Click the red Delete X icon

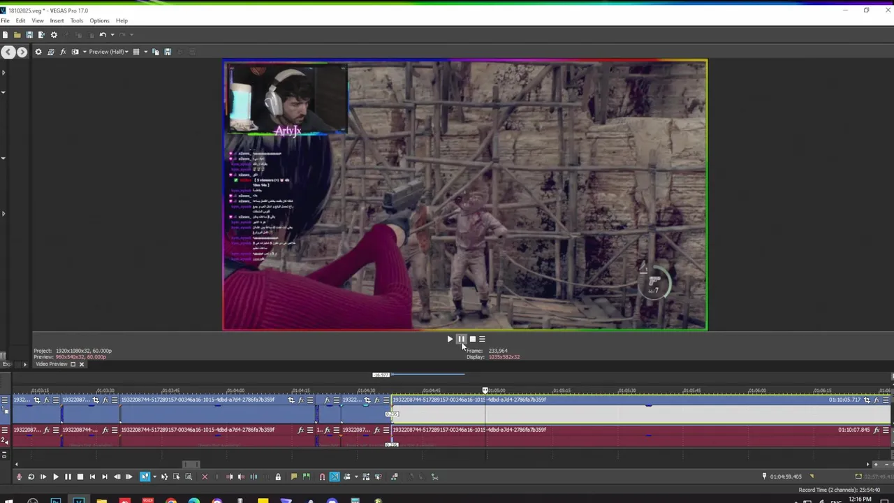tap(205, 476)
